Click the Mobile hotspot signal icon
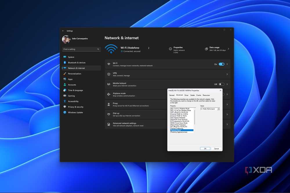Screen dimensions: 290x193 (x=109, y=84)
